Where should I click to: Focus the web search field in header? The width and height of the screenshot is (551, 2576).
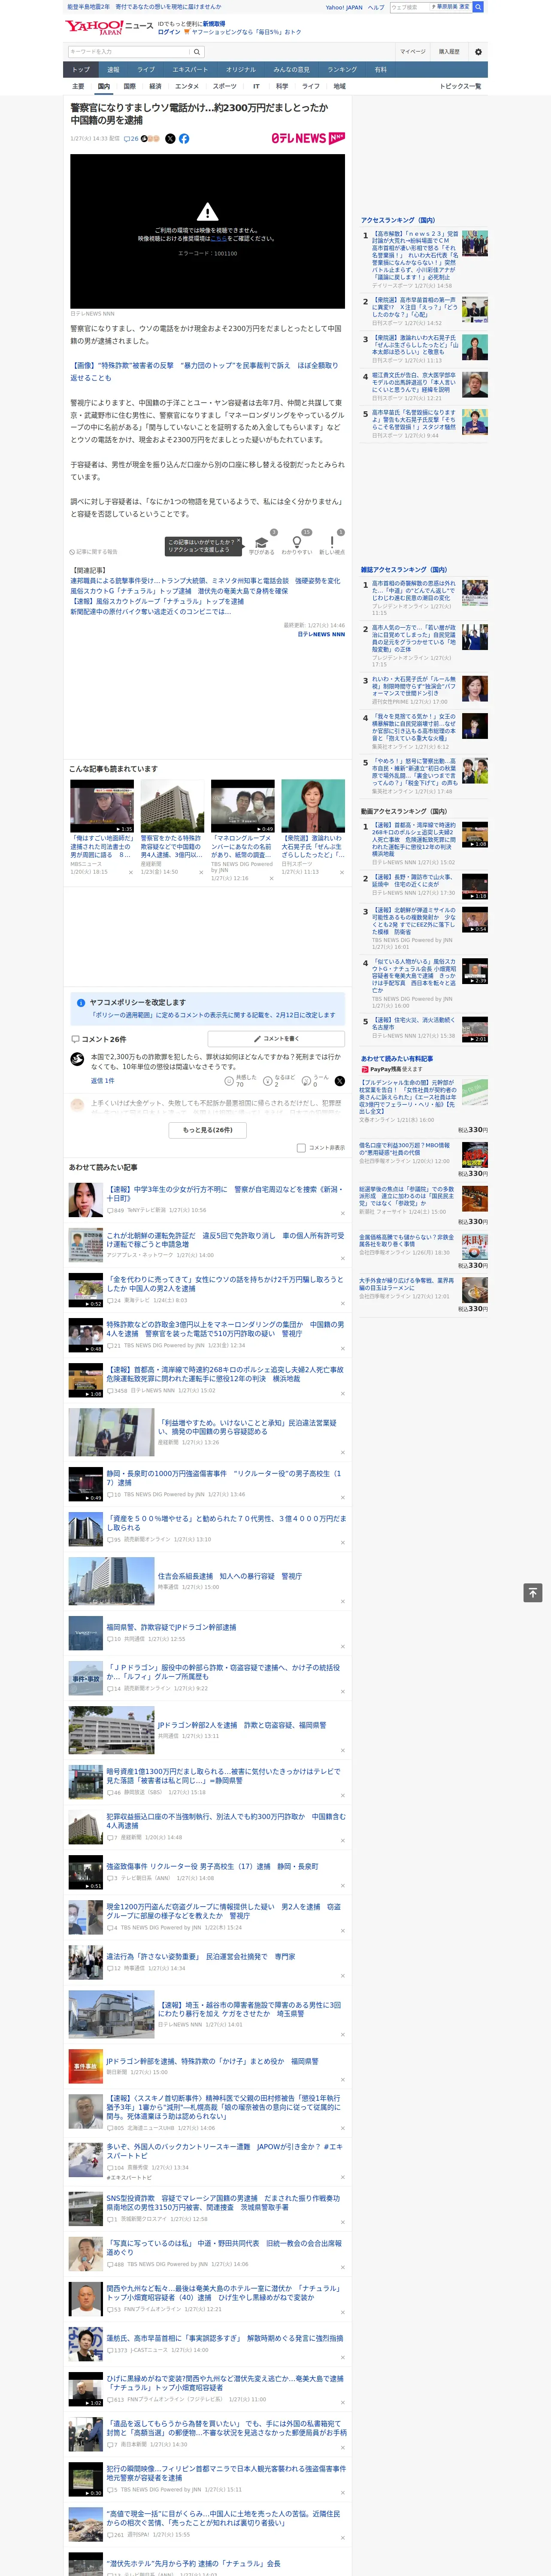pos(409,7)
